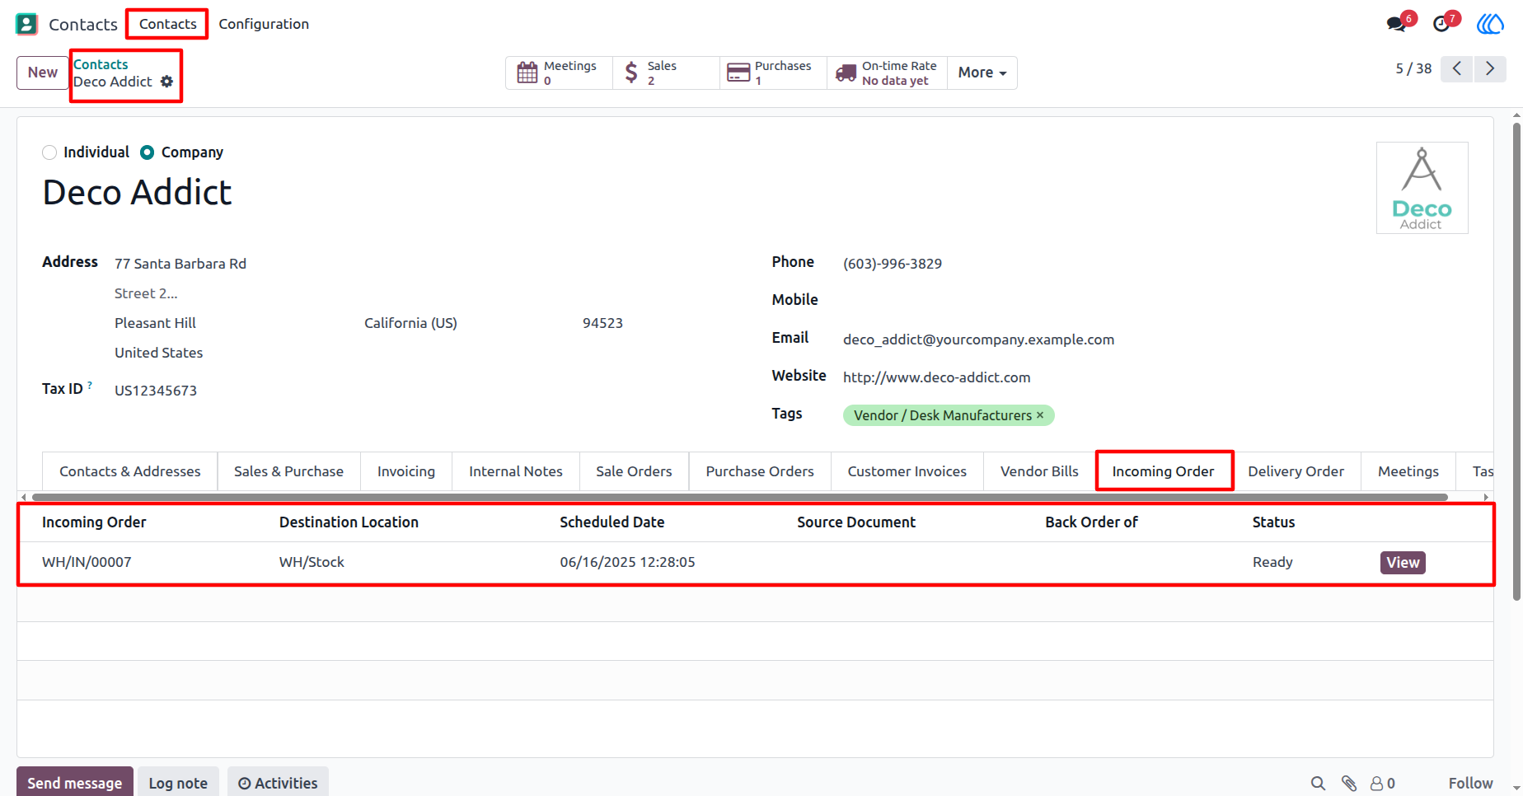Image resolution: width=1523 pixels, height=796 pixels.
Task: Go to next record arrow
Action: click(1490, 68)
